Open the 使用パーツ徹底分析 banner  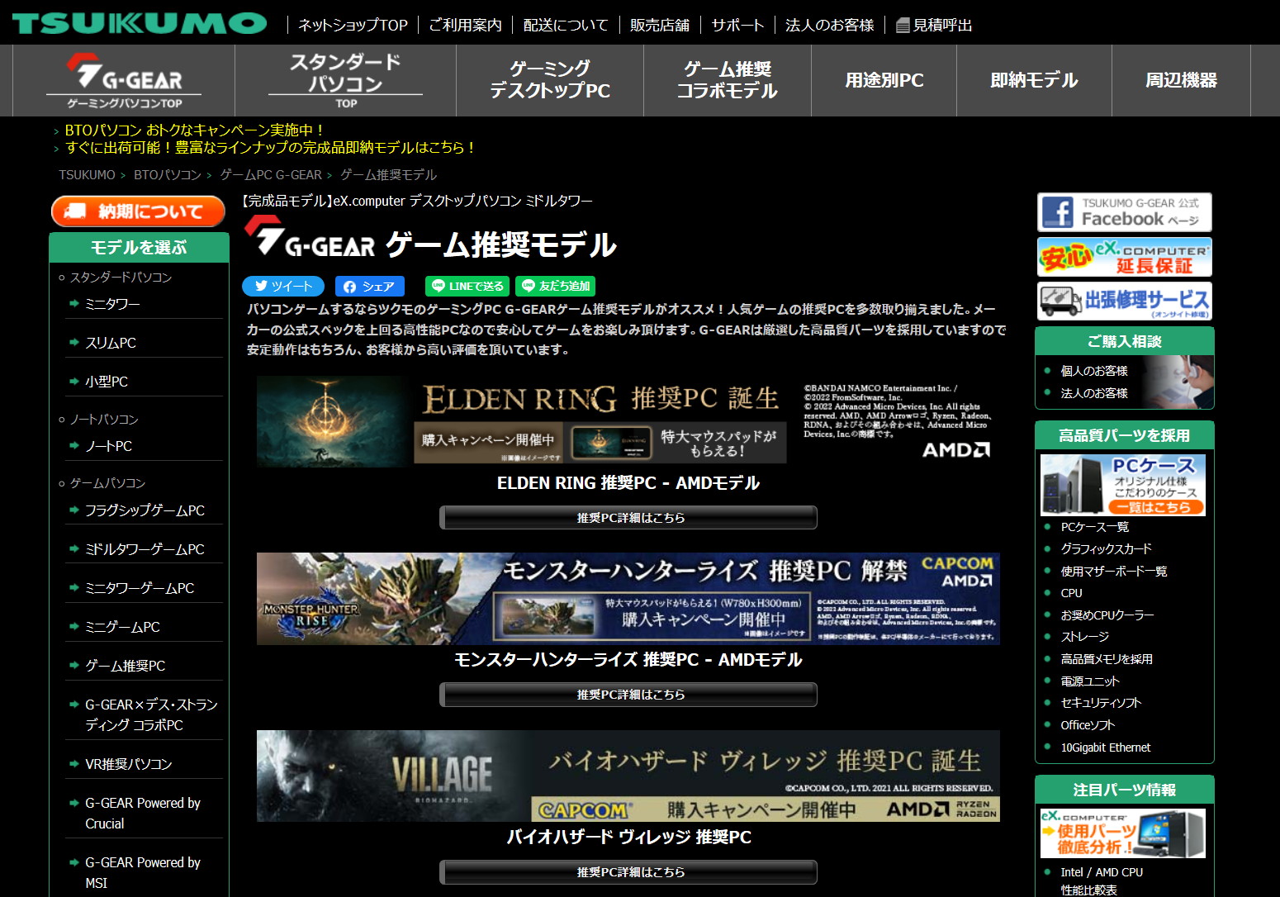pos(1123,833)
